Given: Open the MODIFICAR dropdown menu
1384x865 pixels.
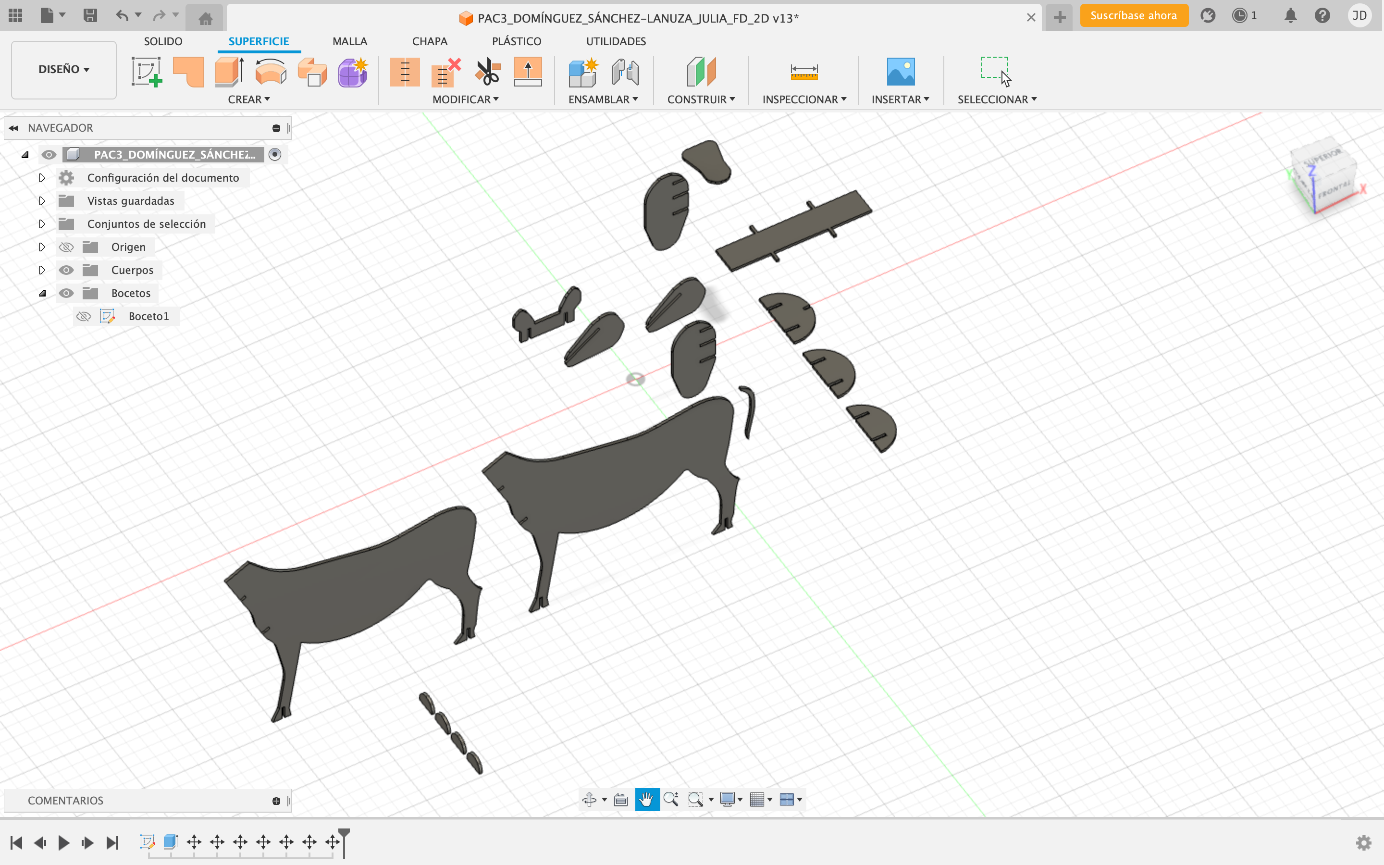Looking at the screenshot, I should [x=465, y=99].
